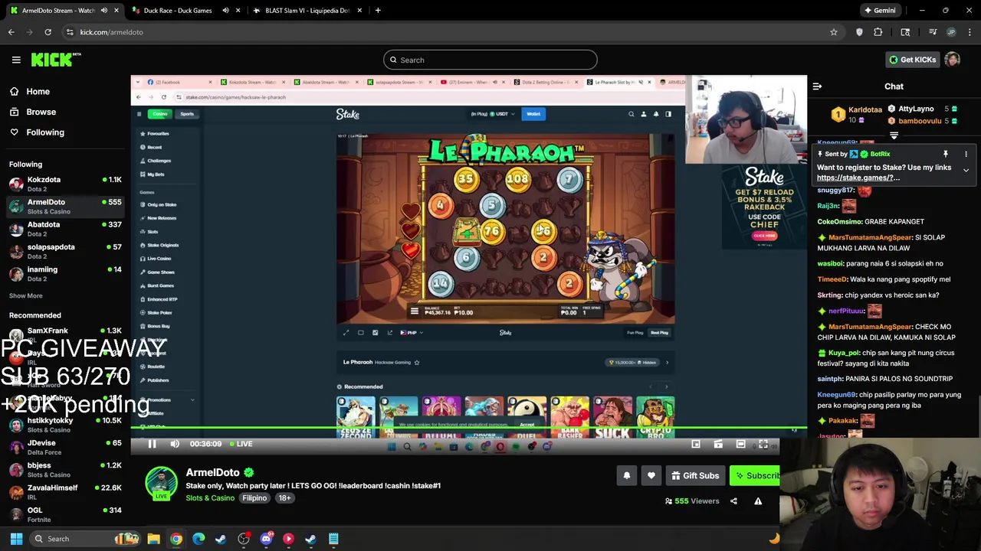Show more followed channels

click(x=25, y=295)
